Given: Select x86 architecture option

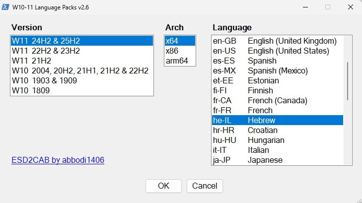Looking at the screenshot, I should [x=172, y=51].
